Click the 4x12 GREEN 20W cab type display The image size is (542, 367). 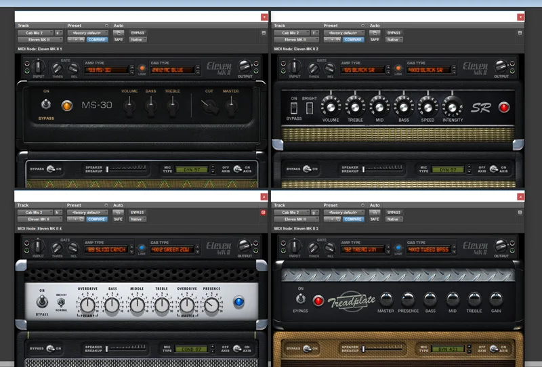pos(173,249)
